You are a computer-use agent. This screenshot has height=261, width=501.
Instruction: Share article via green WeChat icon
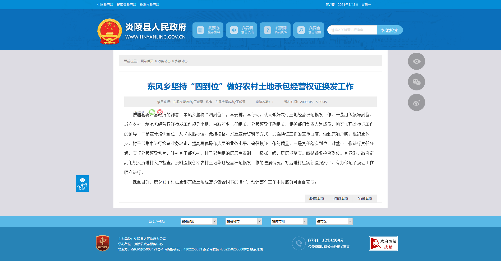152,112
